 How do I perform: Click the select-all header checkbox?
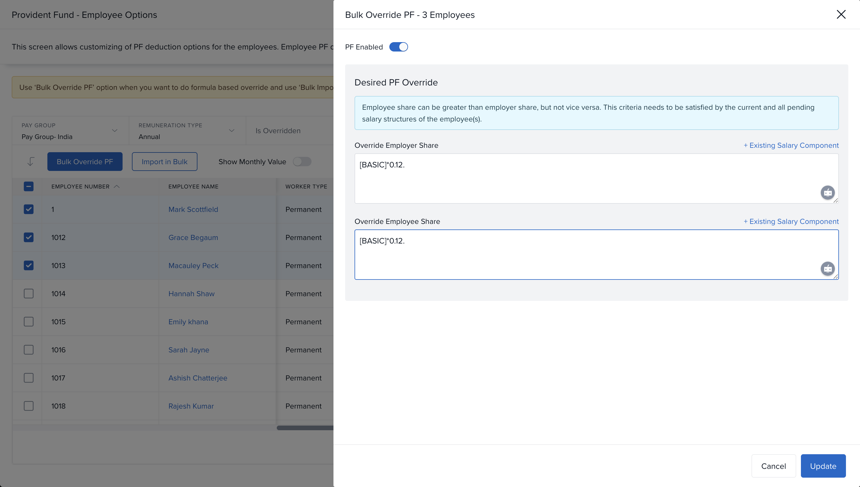[x=29, y=187]
